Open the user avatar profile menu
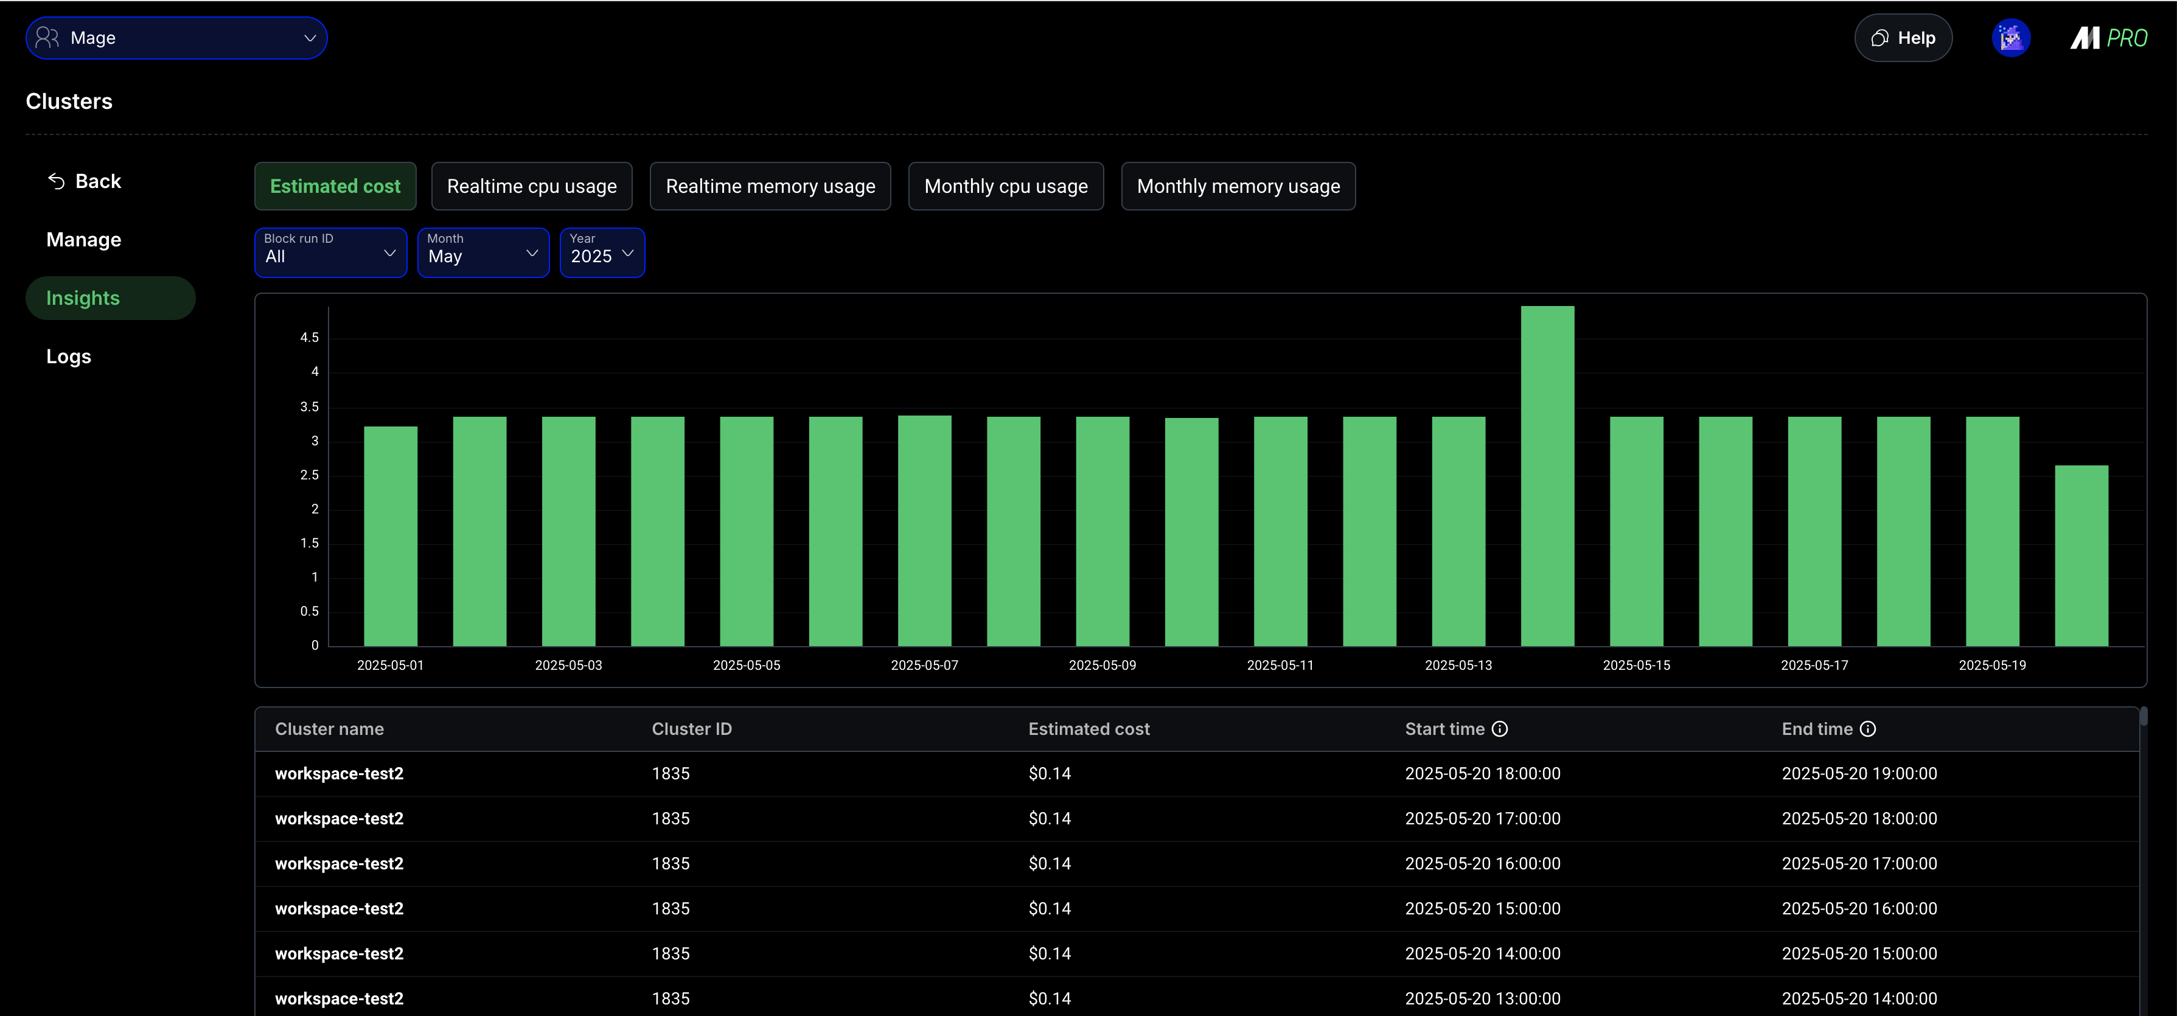2177x1016 pixels. [2010, 38]
